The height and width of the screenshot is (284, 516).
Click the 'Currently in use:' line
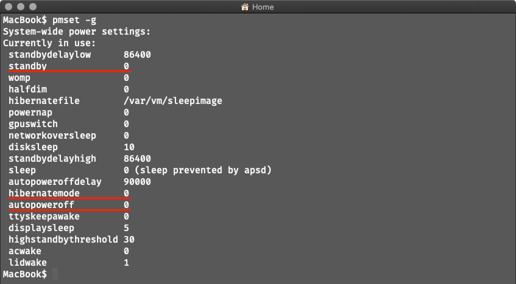tap(49, 43)
